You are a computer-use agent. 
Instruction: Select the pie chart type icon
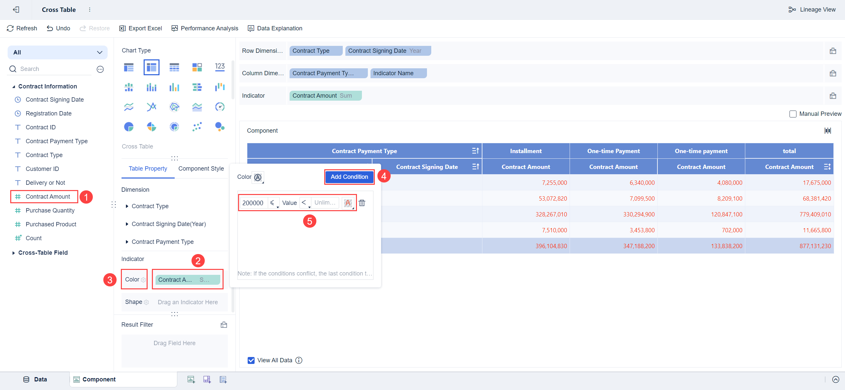pos(129,127)
